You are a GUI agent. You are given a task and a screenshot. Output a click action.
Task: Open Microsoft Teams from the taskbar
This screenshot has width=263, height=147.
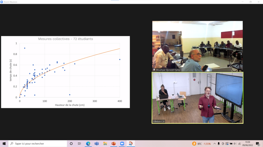point(97,143)
